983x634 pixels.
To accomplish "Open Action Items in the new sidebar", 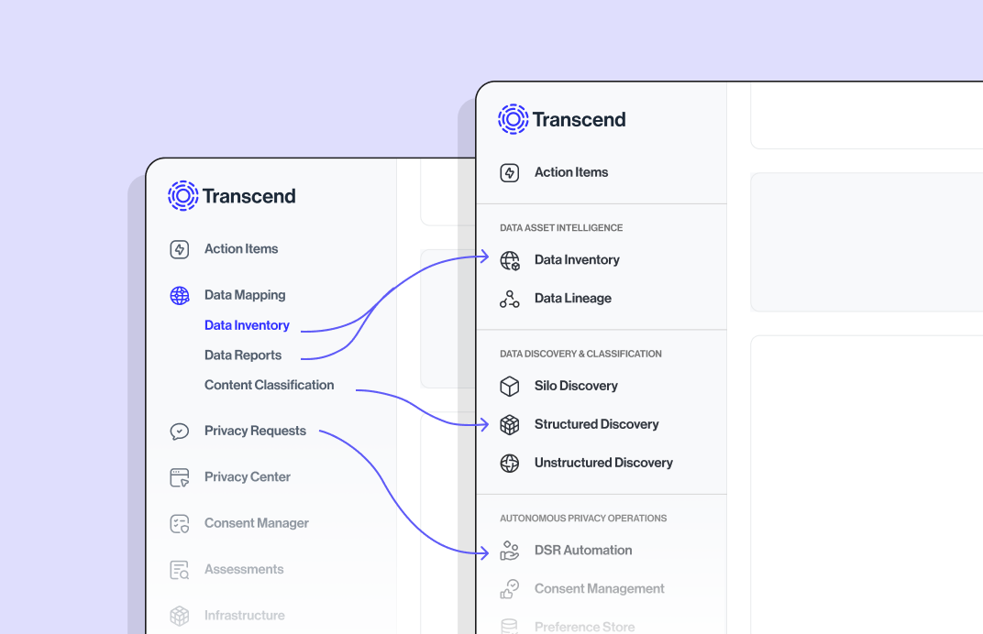I will point(571,172).
